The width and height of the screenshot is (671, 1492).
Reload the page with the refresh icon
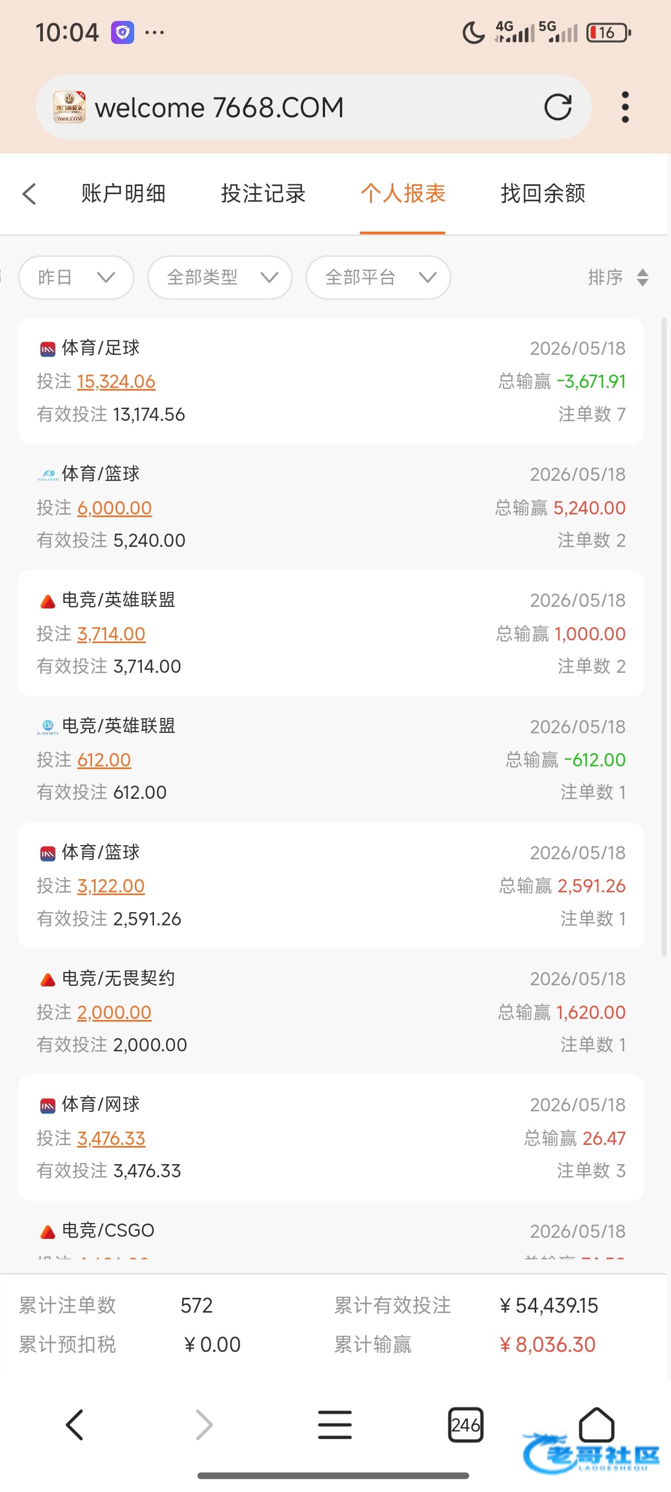tap(558, 107)
